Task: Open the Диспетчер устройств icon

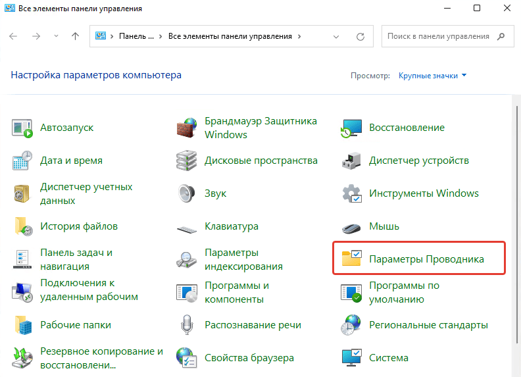Action: [x=351, y=161]
